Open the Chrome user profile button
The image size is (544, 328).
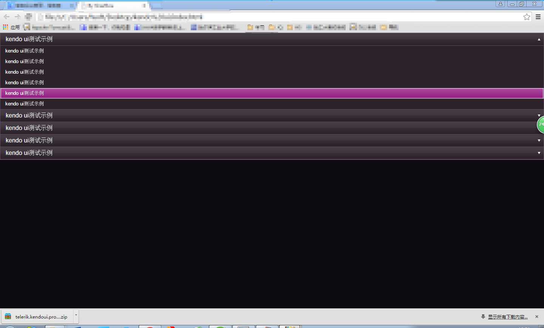[501, 4]
